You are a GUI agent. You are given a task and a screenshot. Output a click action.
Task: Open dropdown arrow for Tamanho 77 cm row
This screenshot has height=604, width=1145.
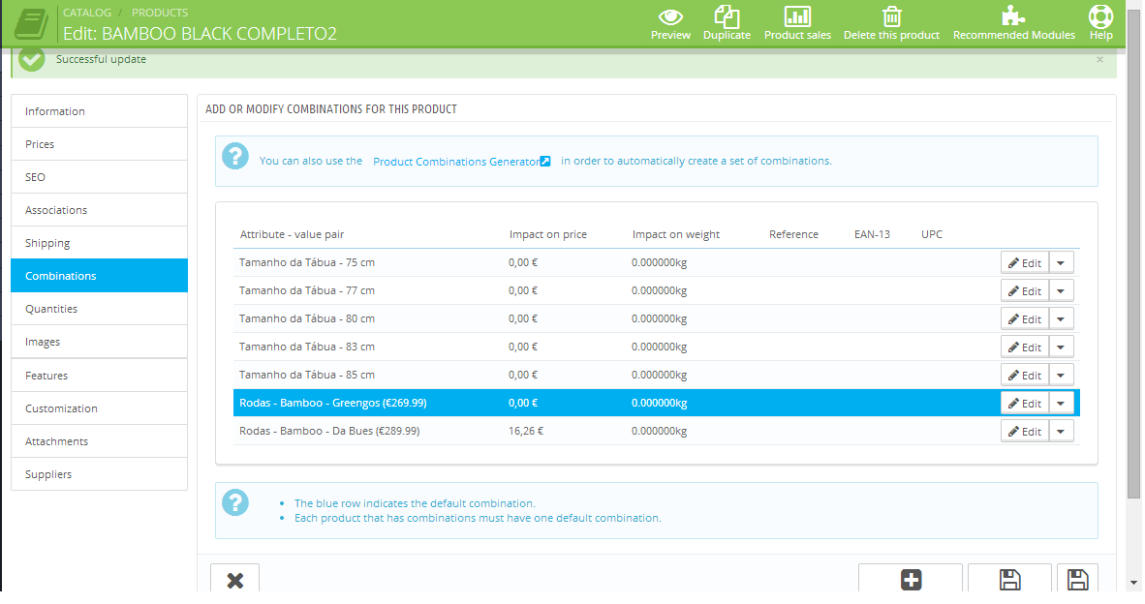coord(1061,291)
